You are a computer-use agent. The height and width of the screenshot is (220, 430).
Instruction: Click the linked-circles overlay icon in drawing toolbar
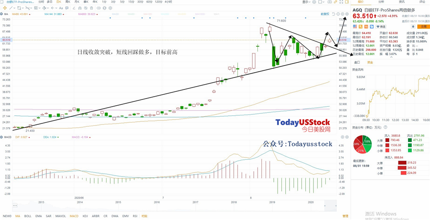tap(99, 8)
